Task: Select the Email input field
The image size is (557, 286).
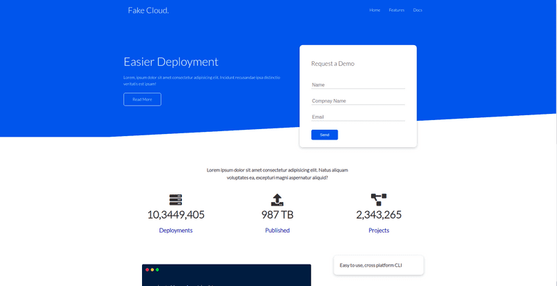Action: tap(358, 117)
